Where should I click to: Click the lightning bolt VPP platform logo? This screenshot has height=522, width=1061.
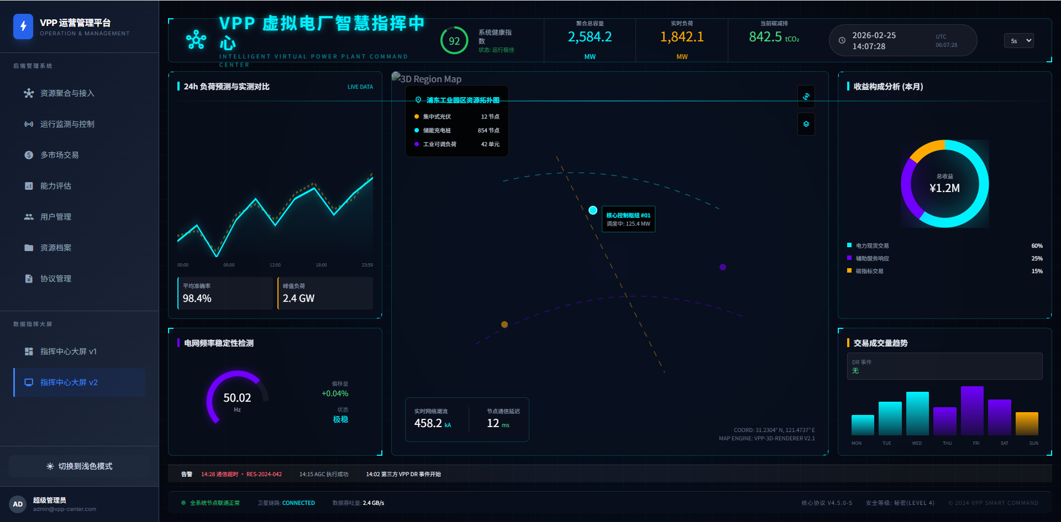(x=23, y=26)
